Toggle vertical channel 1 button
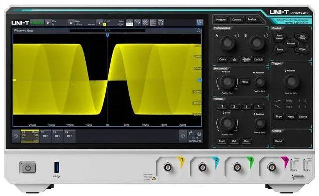Image resolution: width=319 pixels, height=196 pixels. coord(222,106)
